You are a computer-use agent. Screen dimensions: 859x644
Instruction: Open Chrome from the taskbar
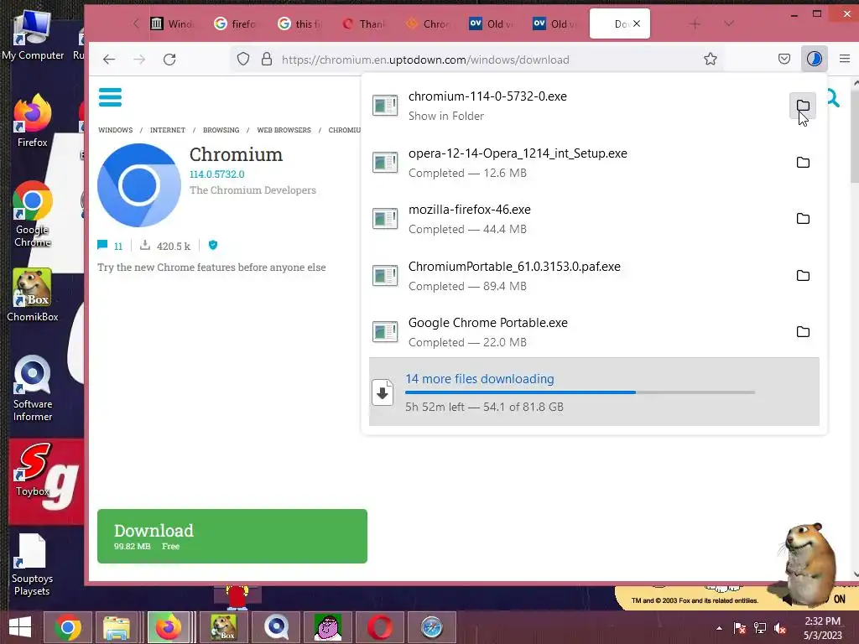(x=68, y=627)
